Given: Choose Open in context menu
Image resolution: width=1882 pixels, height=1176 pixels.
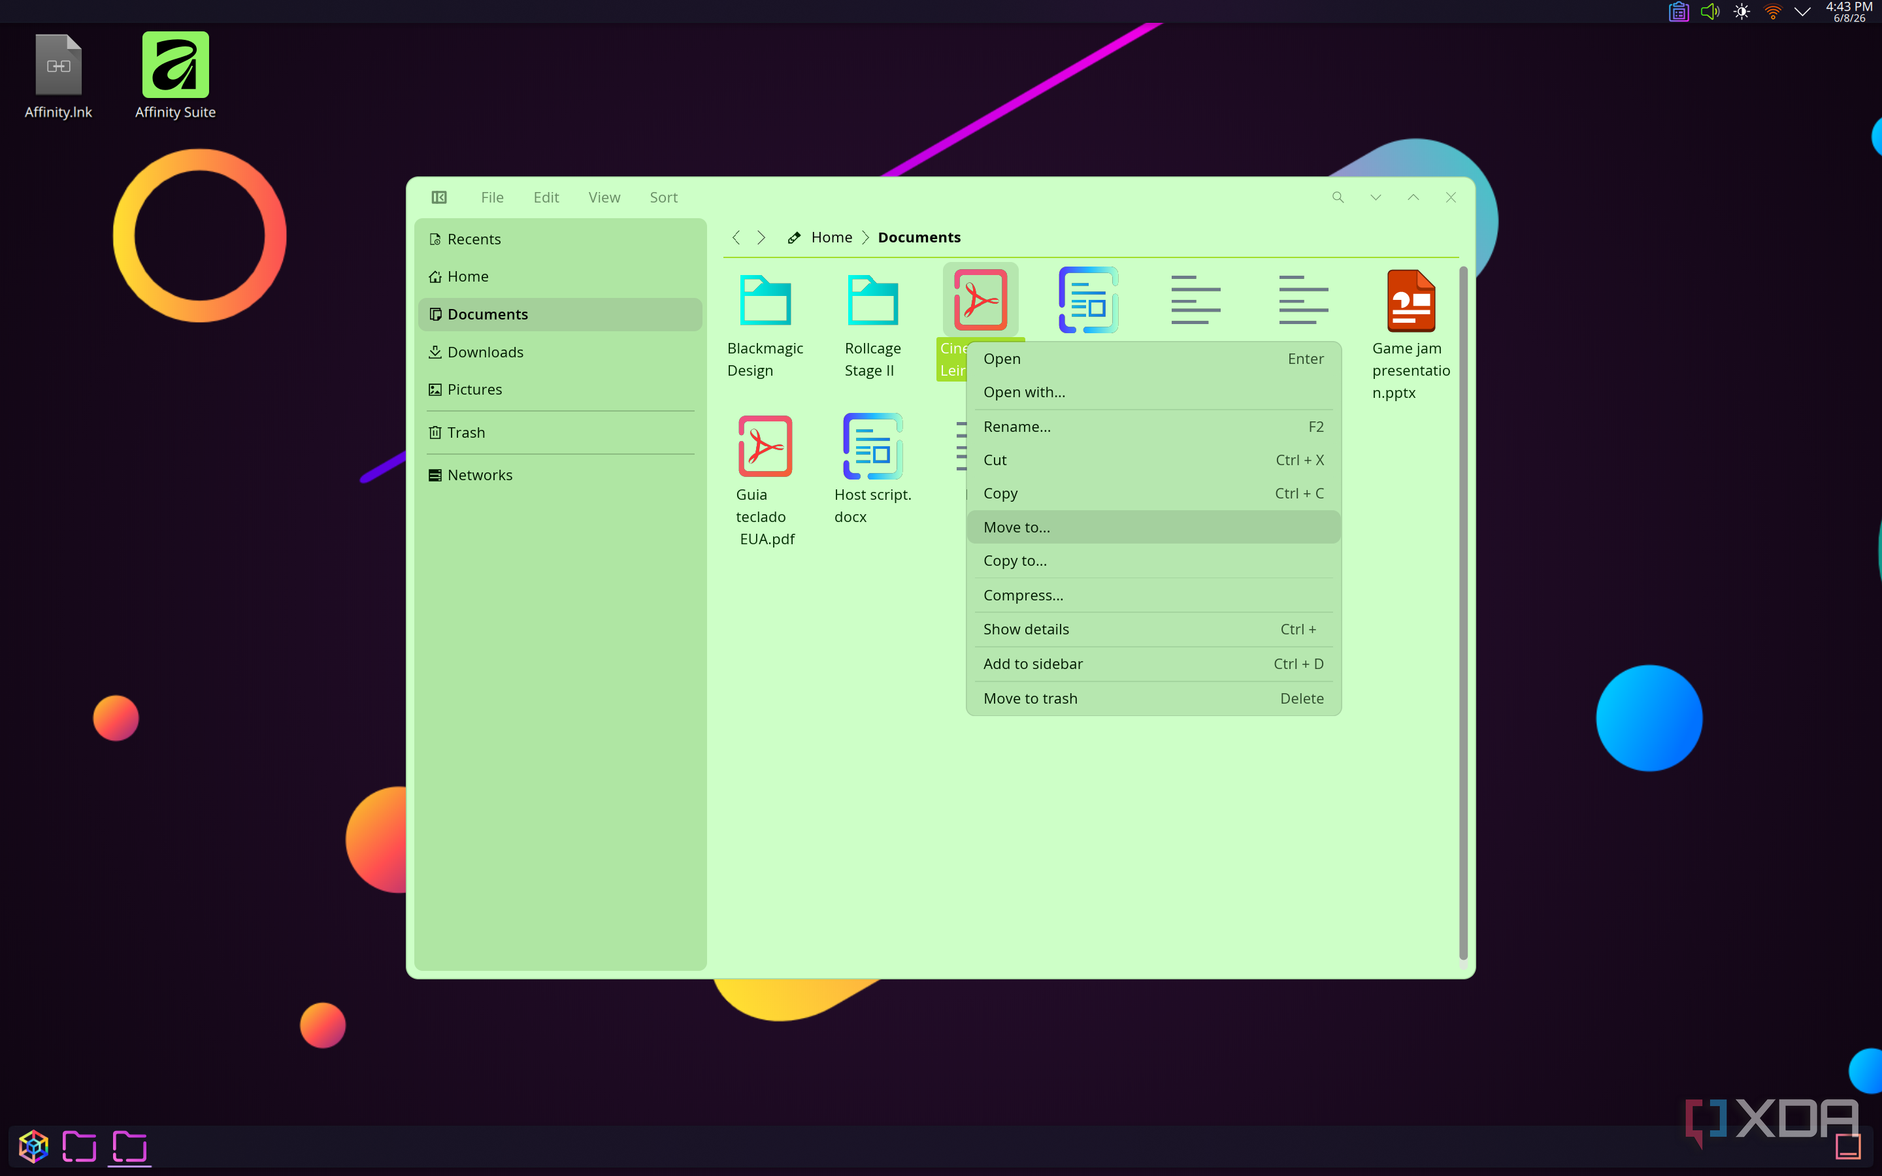Looking at the screenshot, I should pos(1153,359).
